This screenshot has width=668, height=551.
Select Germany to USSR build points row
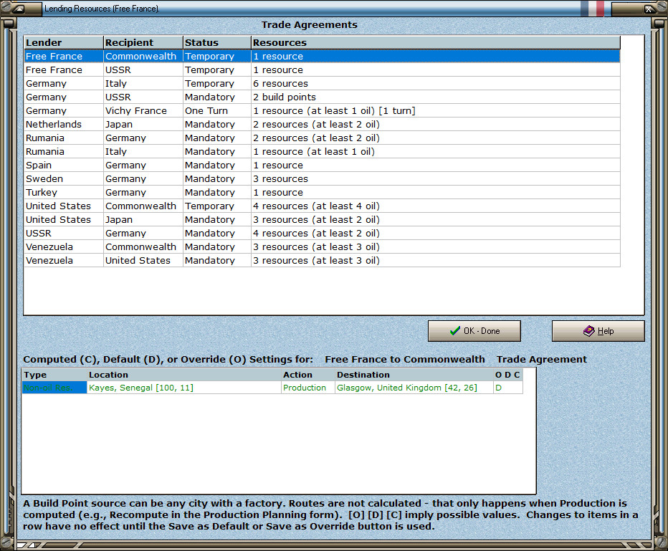[322, 97]
